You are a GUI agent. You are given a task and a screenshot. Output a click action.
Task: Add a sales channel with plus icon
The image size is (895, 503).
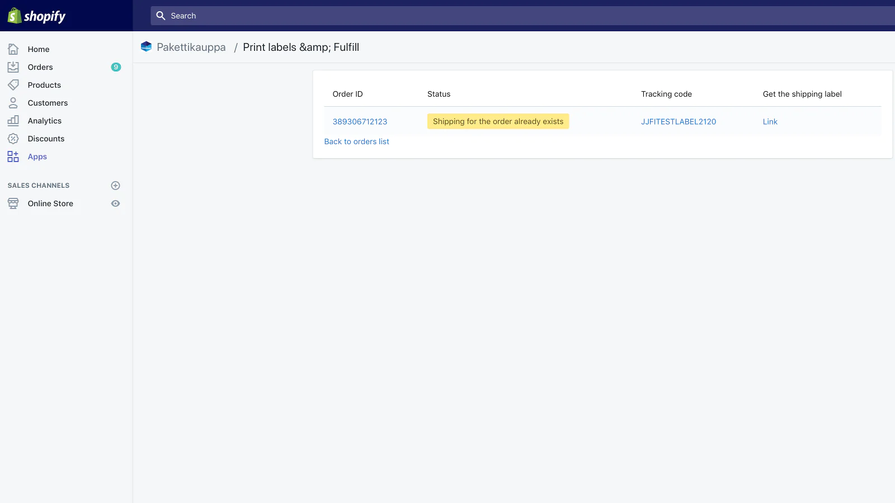tap(116, 186)
